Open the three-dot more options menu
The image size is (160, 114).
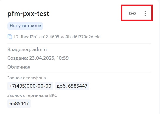(x=145, y=13)
